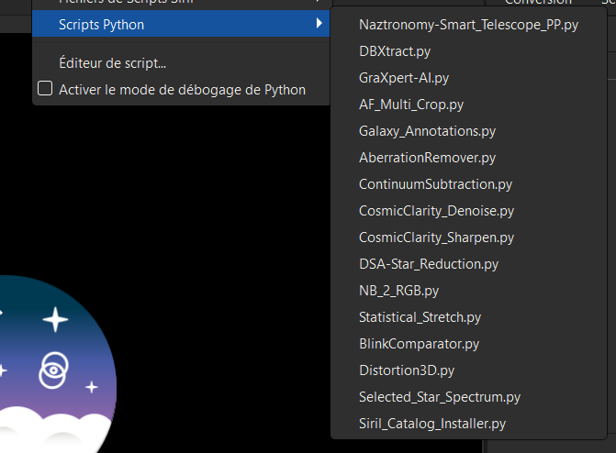Run Statistical_Stretch.py
The image size is (616, 453).
[x=420, y=317]
